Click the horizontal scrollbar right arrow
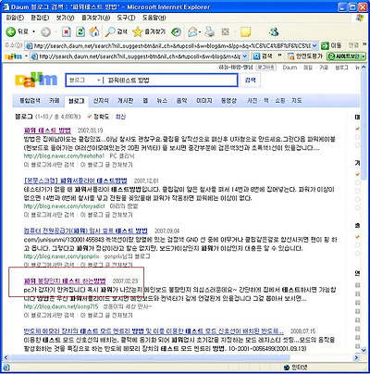This screenshot has width=370, height=374. (356, 357)
